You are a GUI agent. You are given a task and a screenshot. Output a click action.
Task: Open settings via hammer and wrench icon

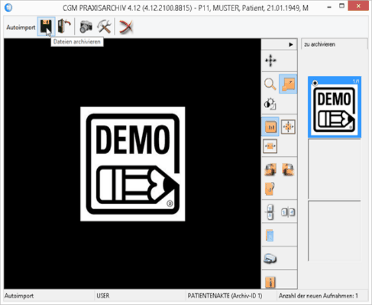point(104,26)
